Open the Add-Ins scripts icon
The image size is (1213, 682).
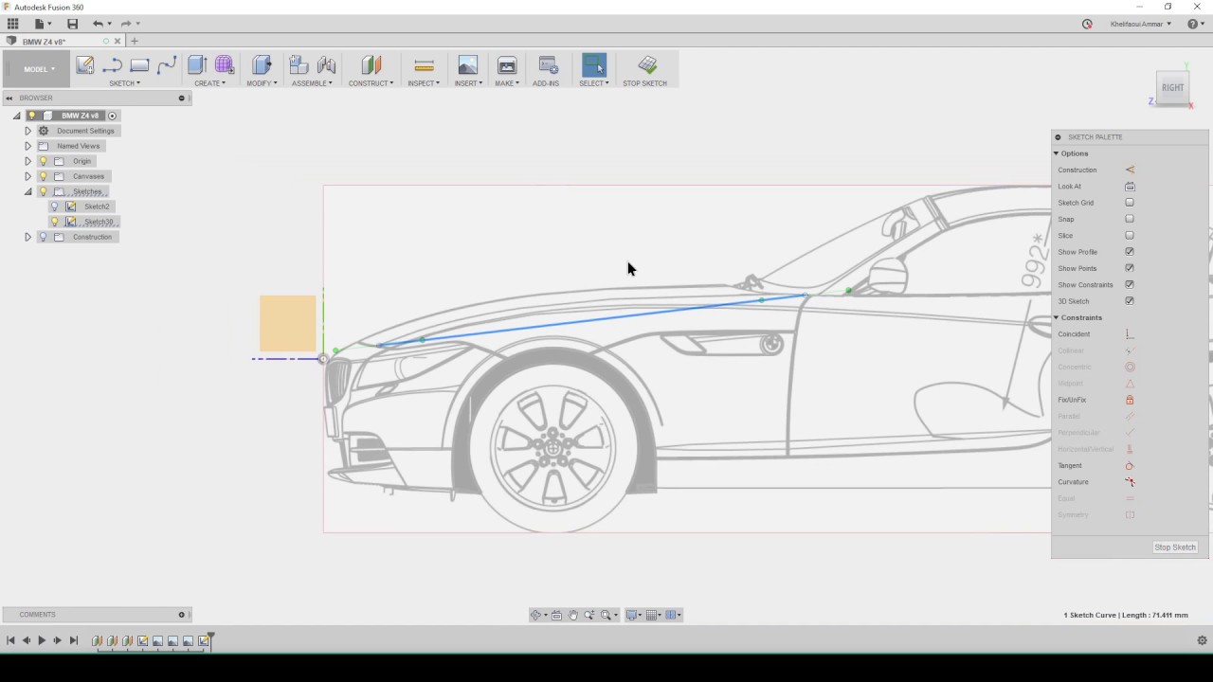coord(548,65)
